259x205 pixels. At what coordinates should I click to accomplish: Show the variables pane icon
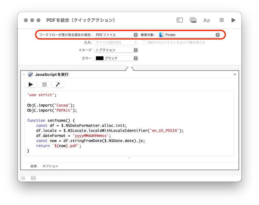pyautogui.click(x=33, y=178)
